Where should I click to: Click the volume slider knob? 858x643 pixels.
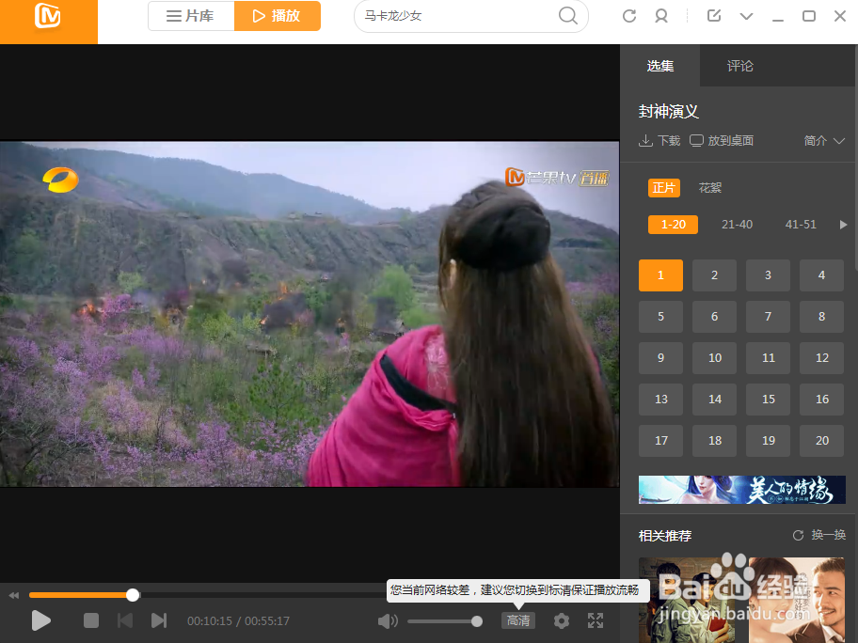coord(477,621)
